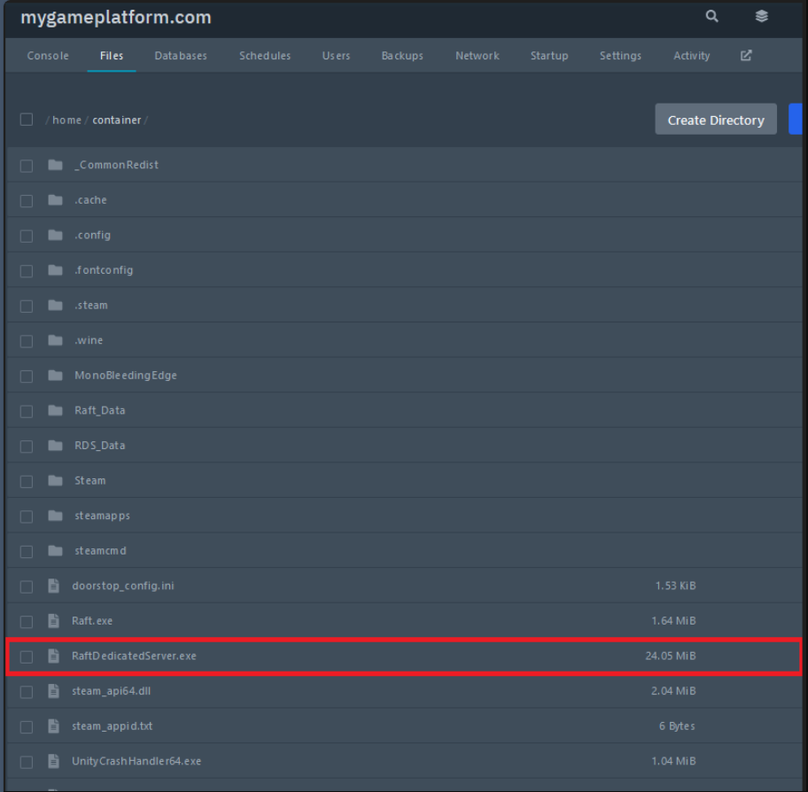The image size is (808, 792).
Task: Click the RDS_Data folder icon
Action: point(55,446)
